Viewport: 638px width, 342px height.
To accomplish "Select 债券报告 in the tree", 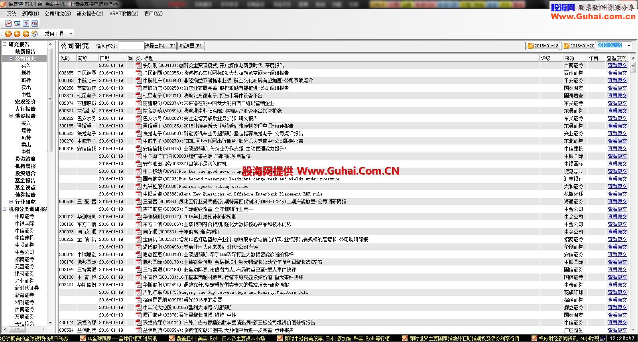I will click(25, 195).
